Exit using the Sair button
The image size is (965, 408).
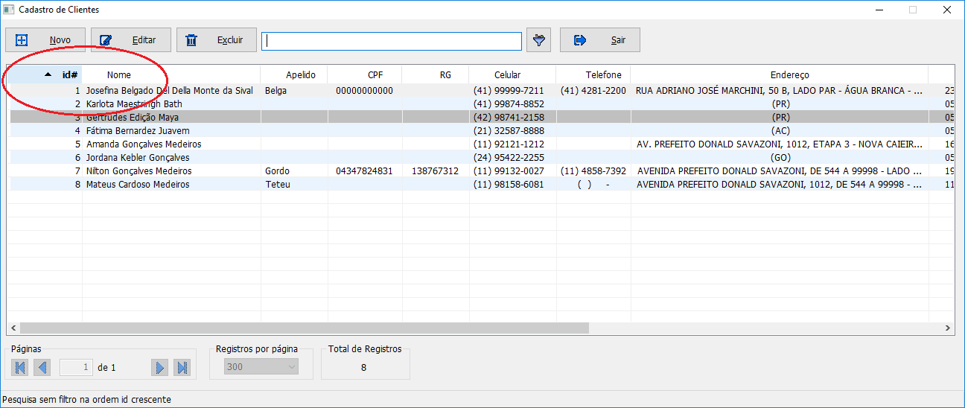point(600,40)
